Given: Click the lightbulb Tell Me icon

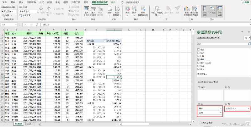Looking at the screenshot, I should [x=123, y=3].
